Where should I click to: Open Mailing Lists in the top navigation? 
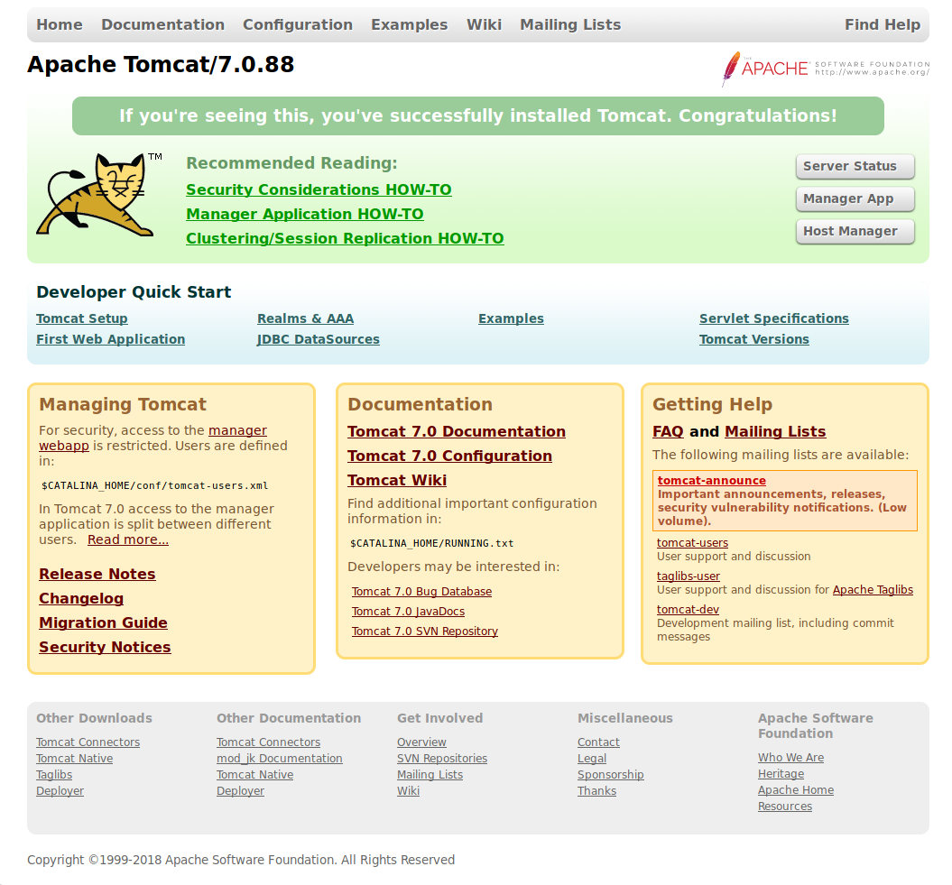[570, 25]
